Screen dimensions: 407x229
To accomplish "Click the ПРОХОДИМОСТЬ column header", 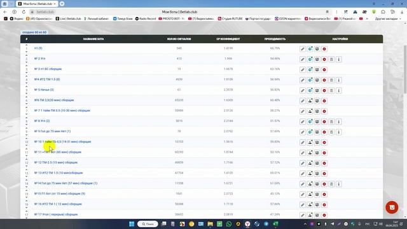I will click(275, 39).
